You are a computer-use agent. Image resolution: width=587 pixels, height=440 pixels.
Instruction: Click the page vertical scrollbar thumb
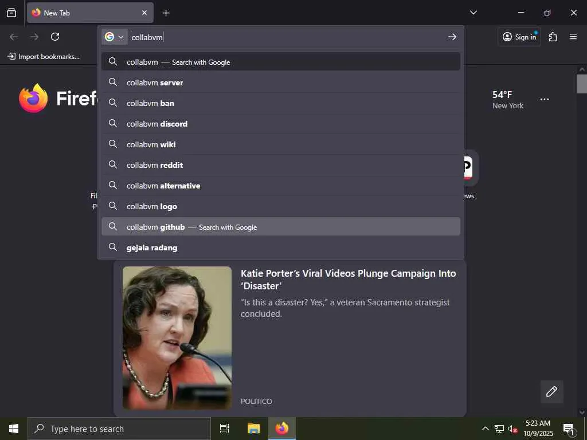(582, 84)
